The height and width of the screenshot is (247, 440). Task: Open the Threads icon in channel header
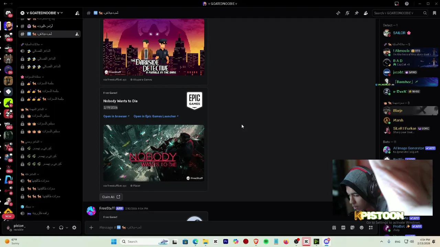point(338,13)
